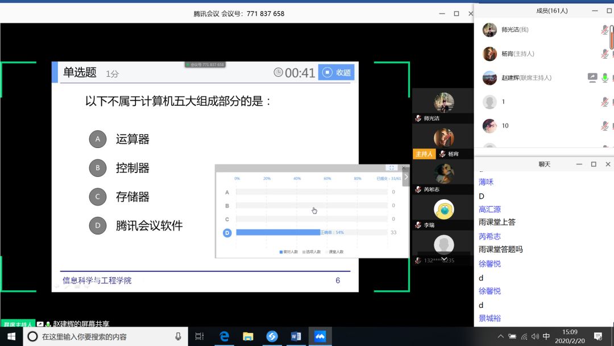Click 高汇源's name in the chat
This screenshot has width=614, height=346.
[x=489, y=209]
